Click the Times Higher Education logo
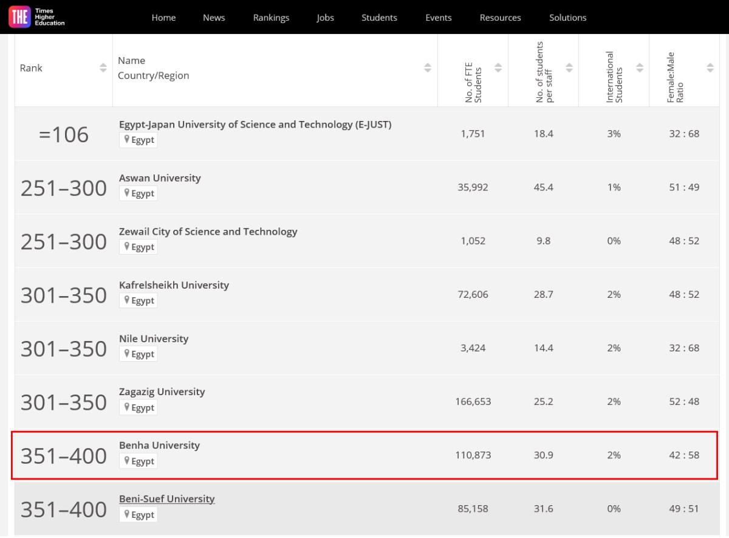The width and height of the screenshot is (729, 538). click(x=37, y=17)
